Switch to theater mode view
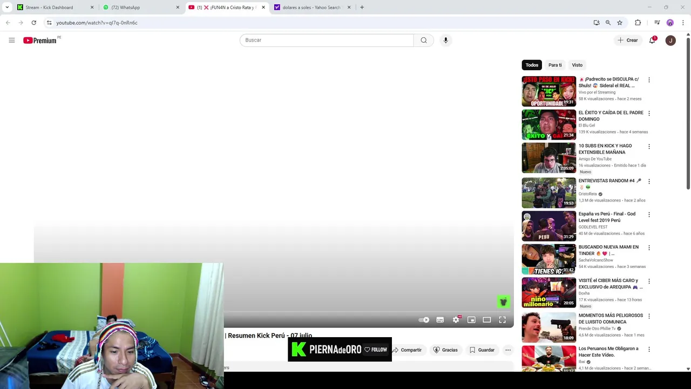This screenshot has width=691, height=389. coord(487,320)
